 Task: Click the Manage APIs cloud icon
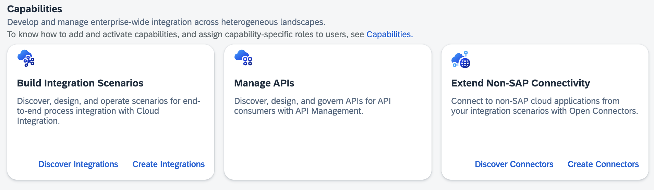pyautogui.click(x=243, y=58)
